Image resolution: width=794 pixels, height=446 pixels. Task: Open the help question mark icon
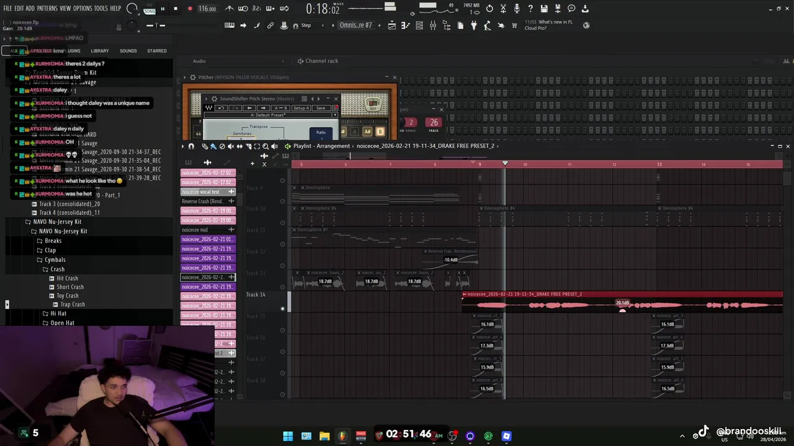530,9
